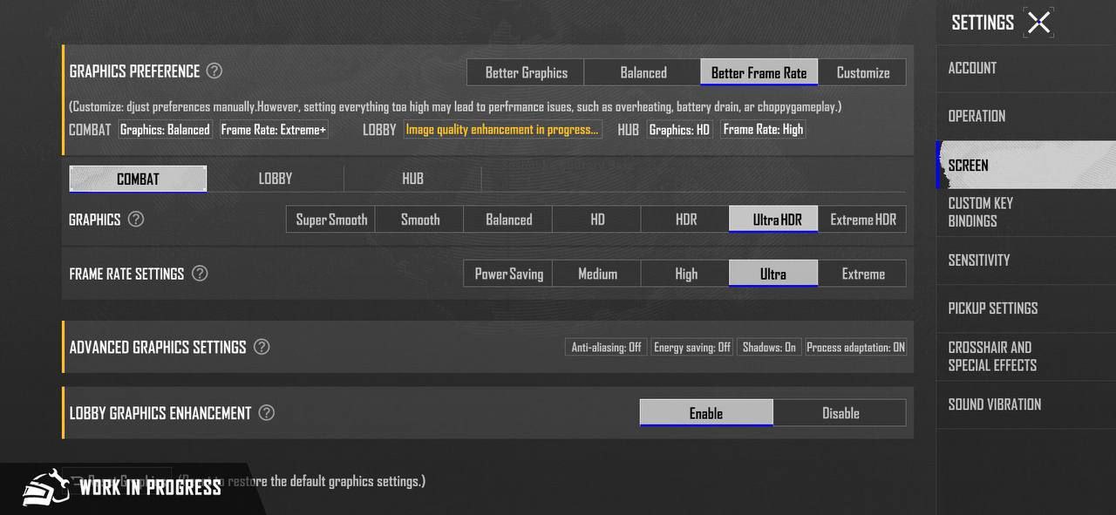Select the Extreme frame rate option
1116x515 pixels.
coord(862,274)
